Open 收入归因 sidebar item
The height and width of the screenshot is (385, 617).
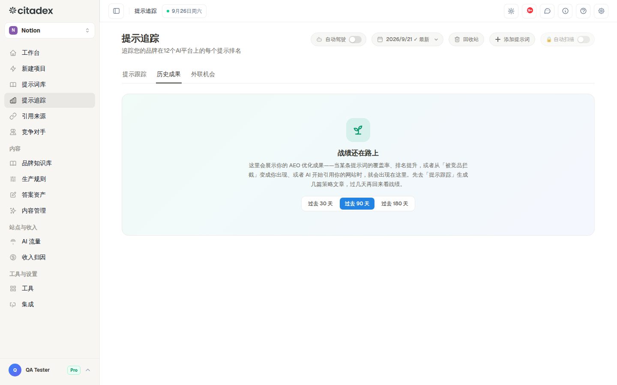(50, 257)
